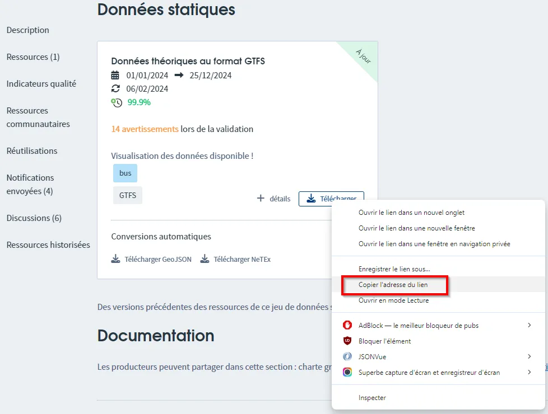Click the Données théoriques au format GTFS title

pyautogui.click(x=188, y=61)
